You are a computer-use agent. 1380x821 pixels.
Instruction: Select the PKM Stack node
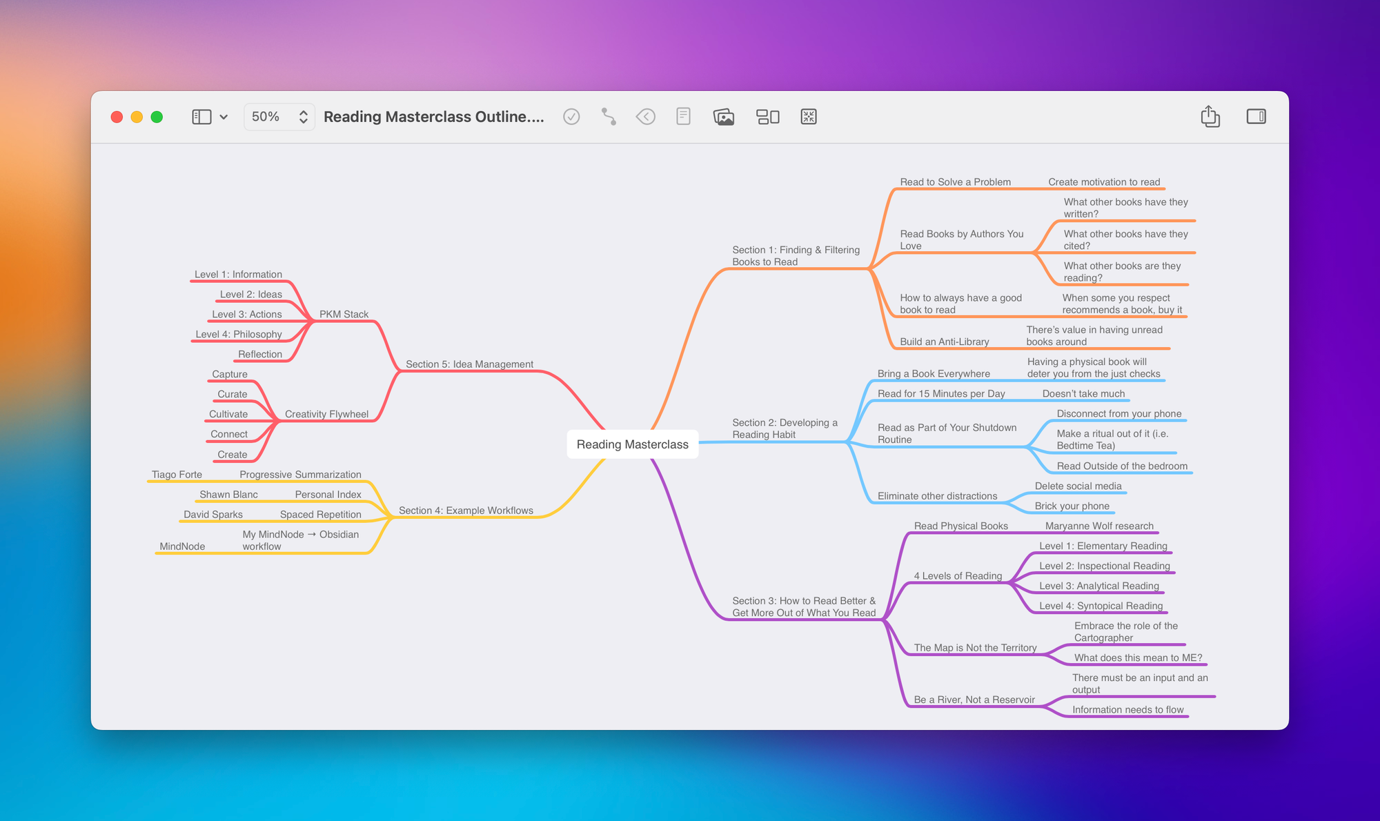pos(344,314)
